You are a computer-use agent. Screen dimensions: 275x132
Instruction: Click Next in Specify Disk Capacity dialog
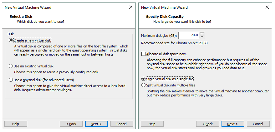click(x=233, y=124)
